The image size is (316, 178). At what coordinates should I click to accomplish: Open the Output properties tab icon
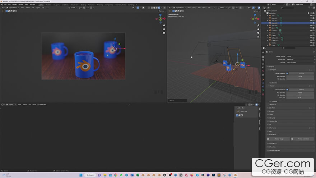click(263, 60)
